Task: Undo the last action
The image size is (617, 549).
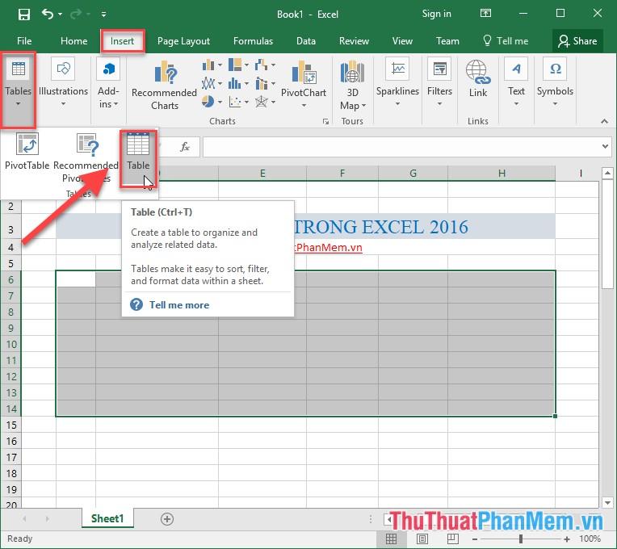Action: click(x=47, y=15)
